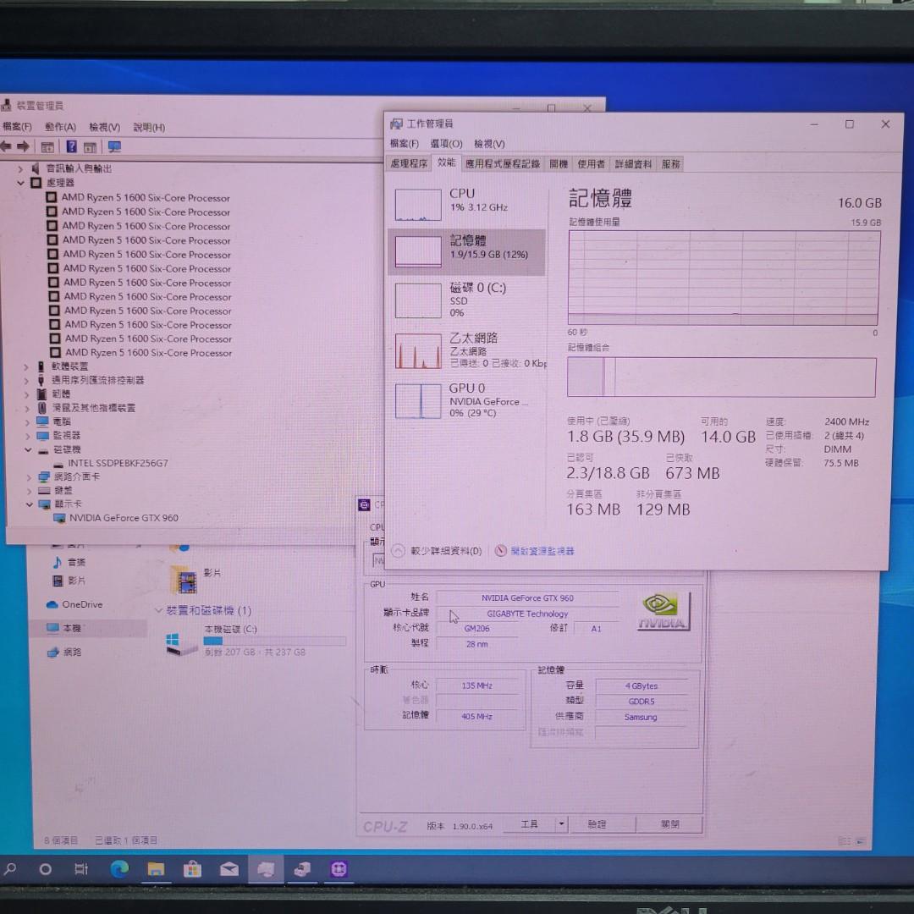Switch to CPU-Z via purple taskbar icon
The image size is (914, 914).
339,870
